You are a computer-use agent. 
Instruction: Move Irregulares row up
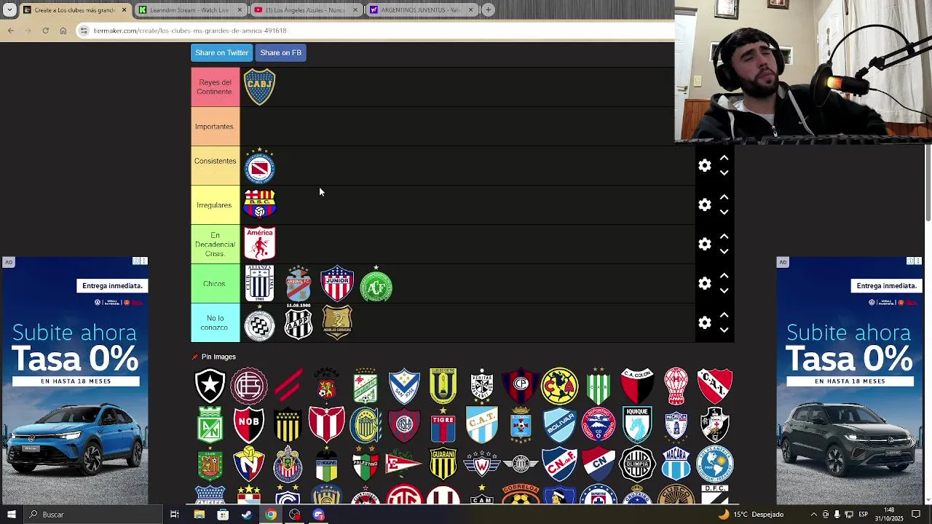(724, 197)
